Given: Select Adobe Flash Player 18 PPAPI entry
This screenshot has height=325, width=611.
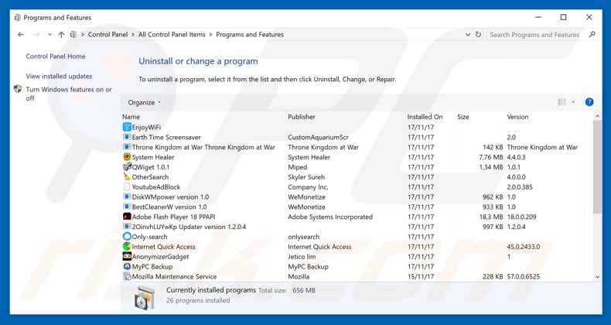Looking at the screenshot, I should click(x=173, y=217).
